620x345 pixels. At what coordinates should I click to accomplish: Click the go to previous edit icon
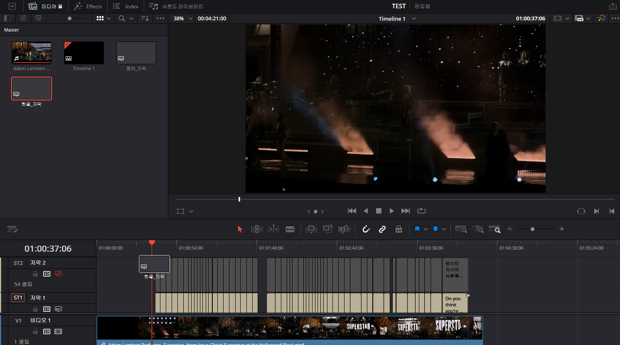612,211
